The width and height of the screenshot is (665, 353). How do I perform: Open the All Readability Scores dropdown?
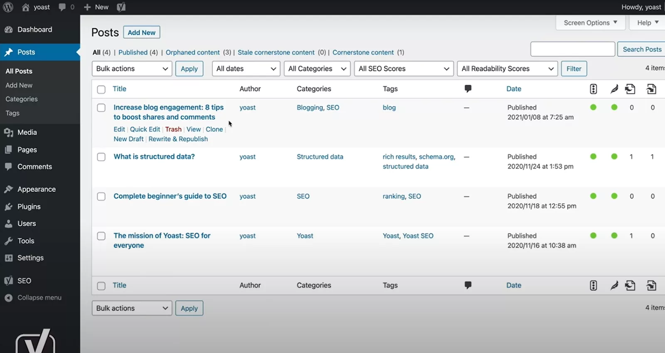507,69
